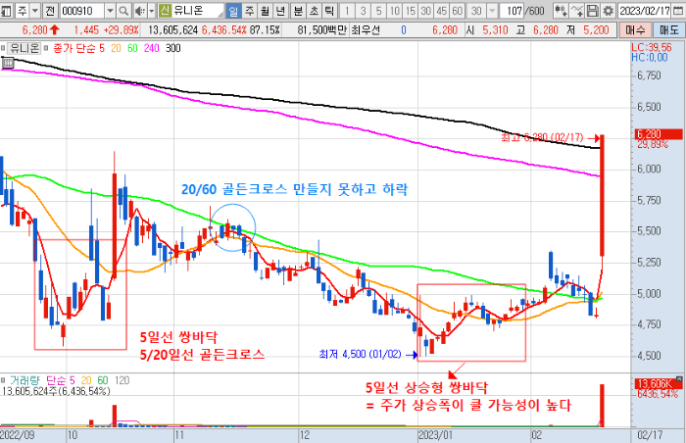Screen dimensions: 686x443
Task: Click the small square before 유니온 legend
Action: pos(3,48)
